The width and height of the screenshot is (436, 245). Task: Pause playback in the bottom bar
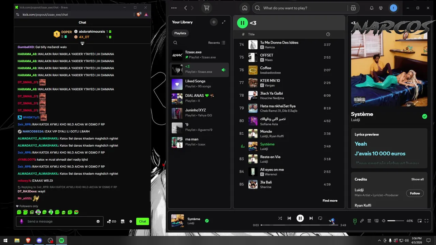point(300,218)
